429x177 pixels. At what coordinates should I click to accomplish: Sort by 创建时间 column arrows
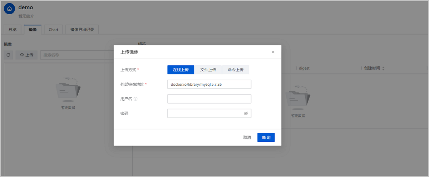point(383,68)
